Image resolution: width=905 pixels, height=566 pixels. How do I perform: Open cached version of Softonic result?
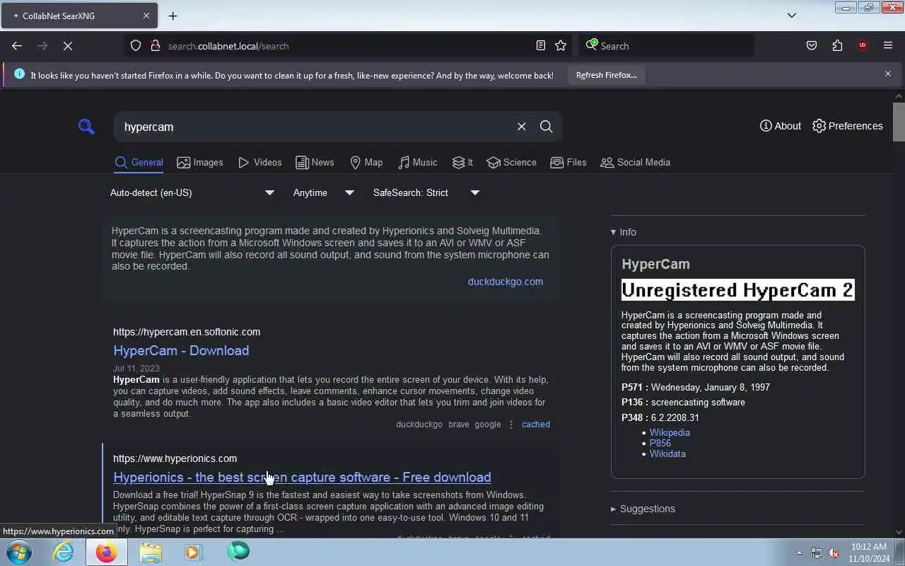tap(535, 424)
